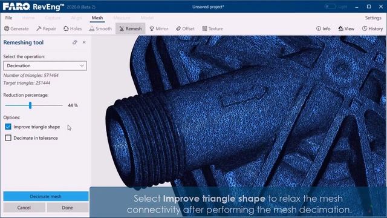Open the History panel
The image size is (387, 218).
pyautogui.click(x=372, y=28)
